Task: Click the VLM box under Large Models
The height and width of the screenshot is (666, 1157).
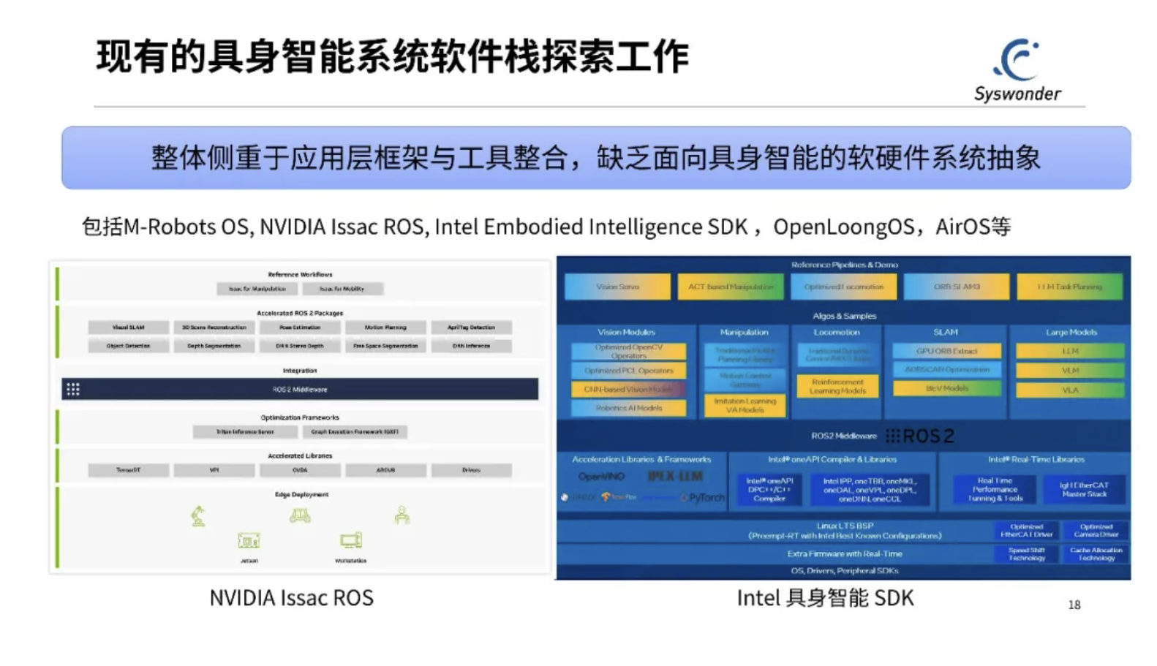Action: [x=1070, y=371]
